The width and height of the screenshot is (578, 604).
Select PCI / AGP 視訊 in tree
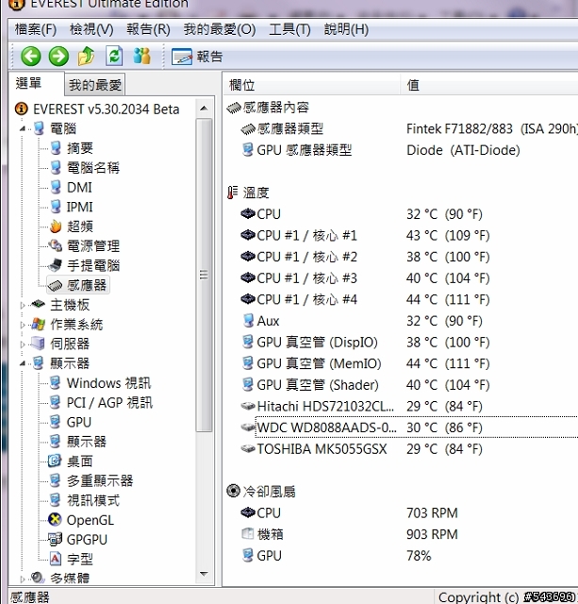[x=109, y=403]
